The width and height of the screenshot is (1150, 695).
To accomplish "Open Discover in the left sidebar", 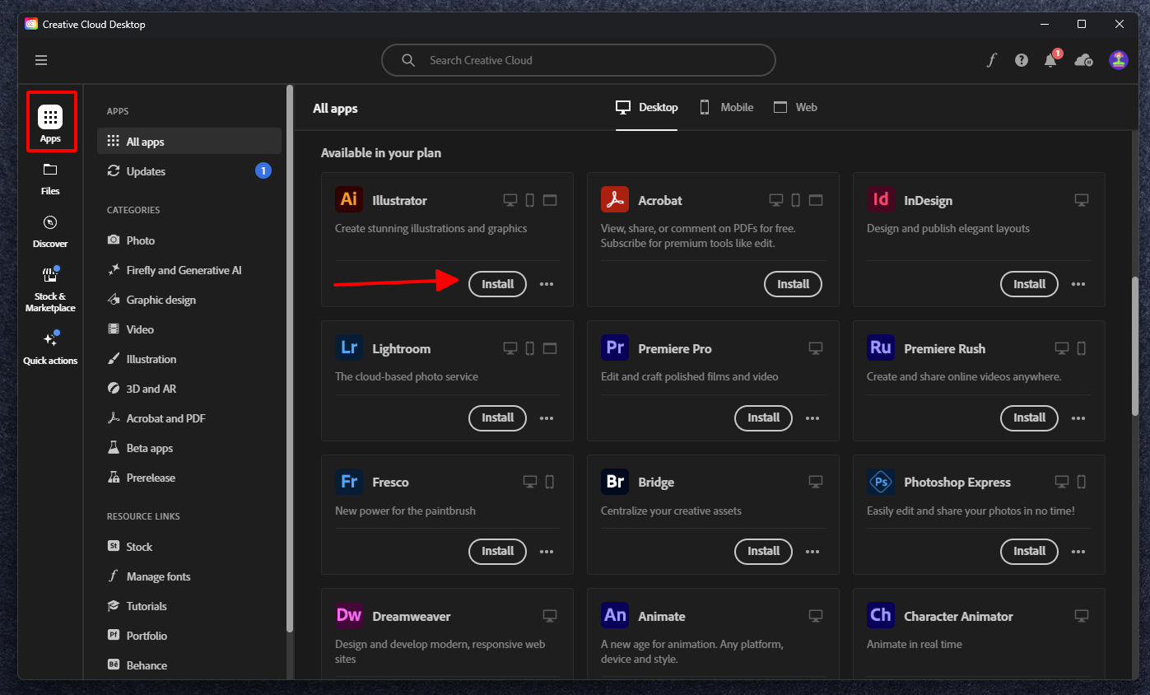I will 50,231.
